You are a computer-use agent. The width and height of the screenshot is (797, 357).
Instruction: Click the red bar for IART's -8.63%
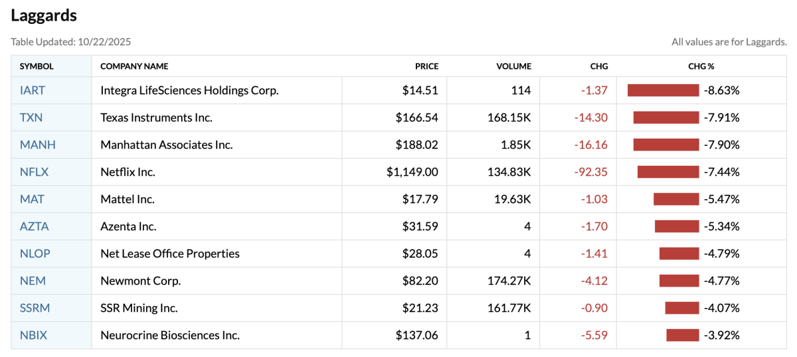point(663,90)
